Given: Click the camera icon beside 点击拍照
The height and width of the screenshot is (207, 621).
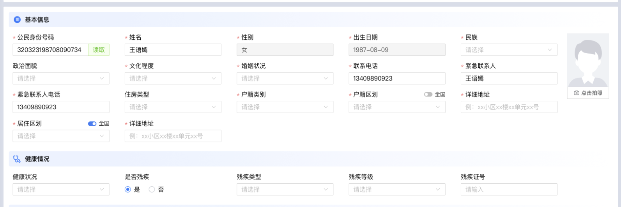Looking at the screenshot, I should click(x=577, y=93).
